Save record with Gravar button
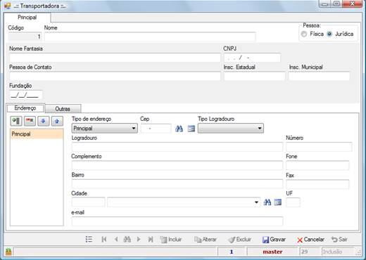Image resolution: width=366 pixels, height=260 pixels. tap(274, 240)
